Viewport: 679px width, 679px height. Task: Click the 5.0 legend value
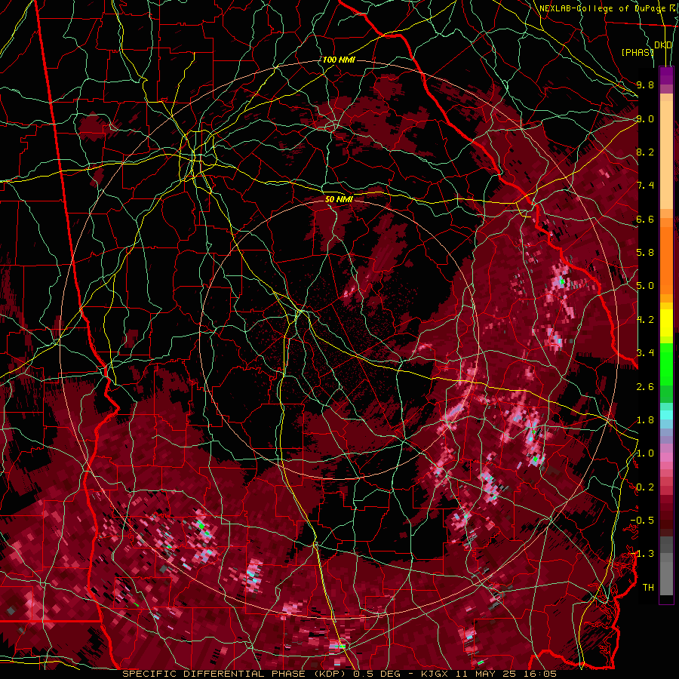click(645, 286)
